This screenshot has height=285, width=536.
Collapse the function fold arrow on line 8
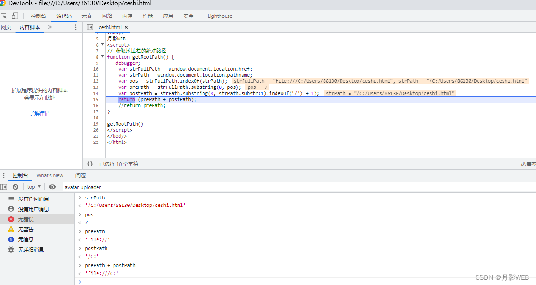tap(102, 56)
